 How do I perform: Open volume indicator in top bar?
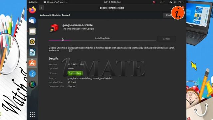pos(175,2)
